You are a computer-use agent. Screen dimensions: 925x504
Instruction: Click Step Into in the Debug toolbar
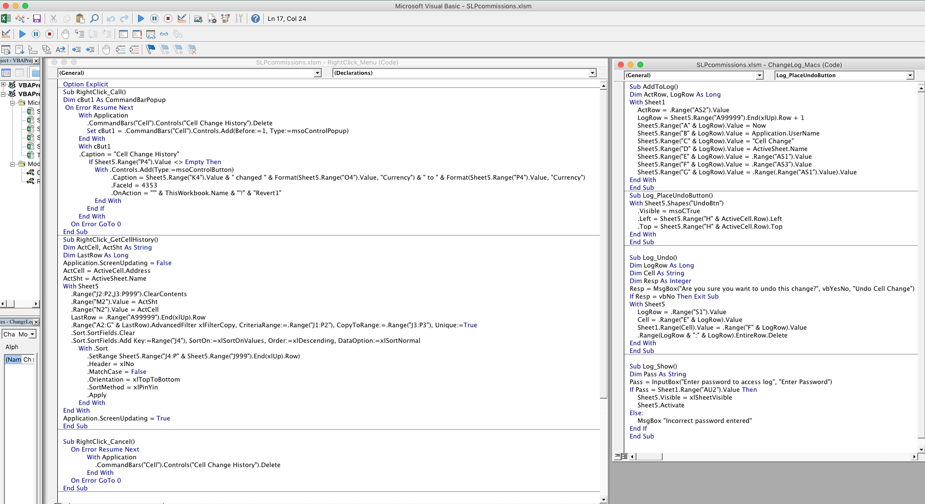click(80, 34)
